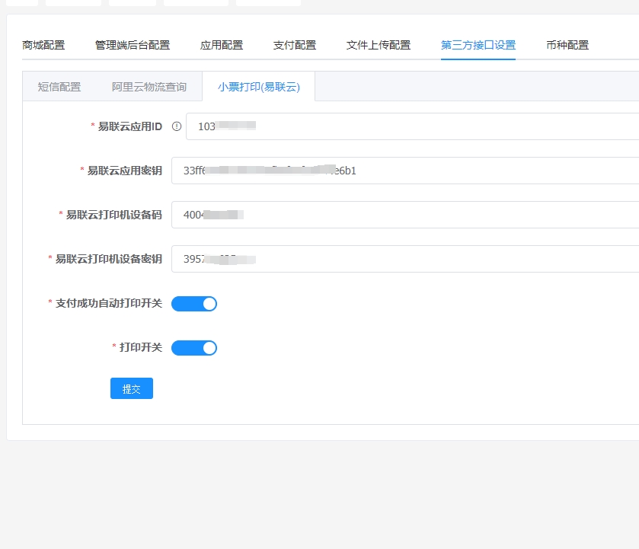Open 阿里云物流查询 sub-tab

[149, 87]
